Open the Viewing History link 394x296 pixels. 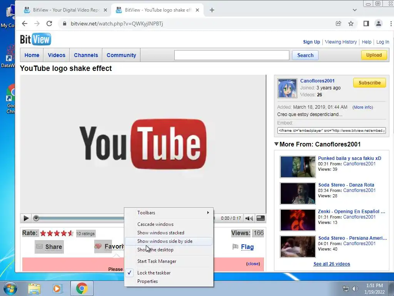(x=341, y=42)
